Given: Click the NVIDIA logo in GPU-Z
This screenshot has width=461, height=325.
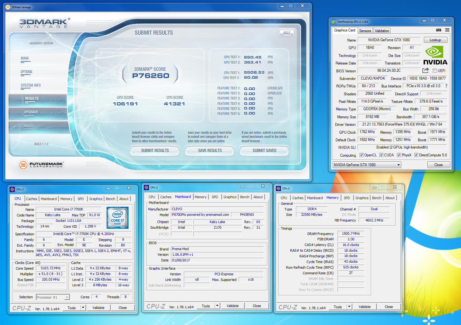Looking at the screenshot, I should point(435,56).
